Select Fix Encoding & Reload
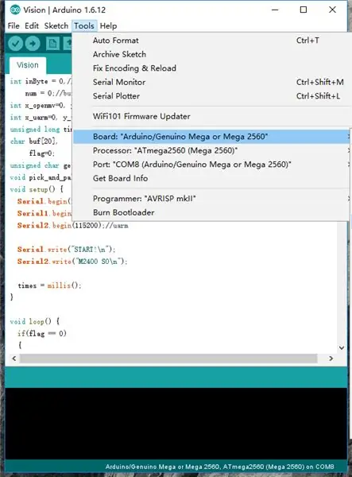The height and width of the screenshot is (477, 352). (212, 68)
